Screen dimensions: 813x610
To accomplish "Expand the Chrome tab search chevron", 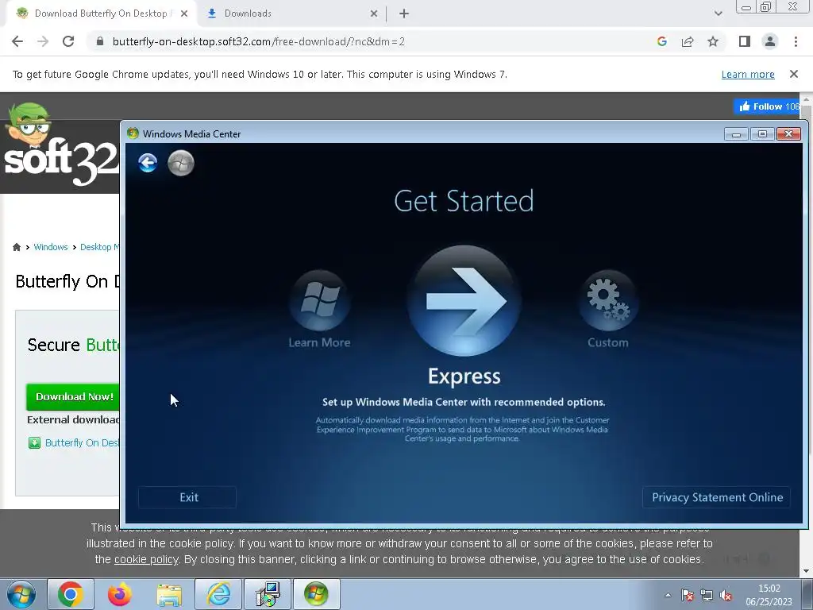I will pyautogui.click(x=718, y=14).
